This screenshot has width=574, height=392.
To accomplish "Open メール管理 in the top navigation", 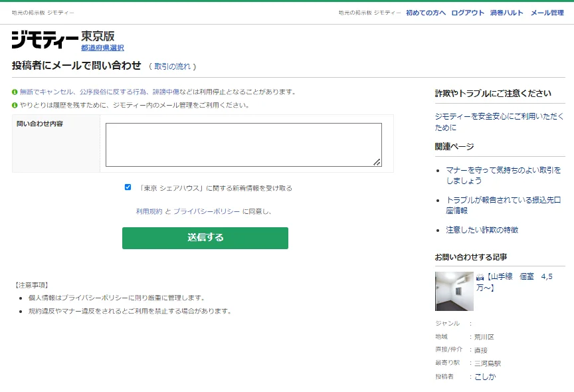I will [x=547, y=13].
